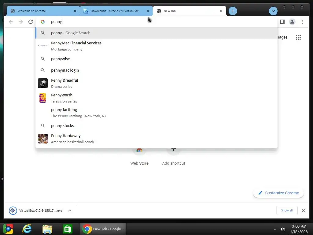Show hidden system tray icons
Viewport: 313px width, 235px height.
point(275,229)
